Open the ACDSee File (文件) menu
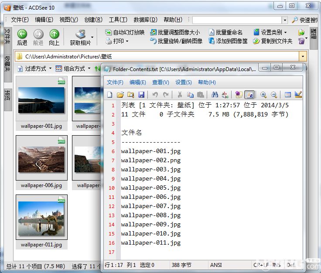The width and height of the screenshot is (321, 273). pos(20,20)
